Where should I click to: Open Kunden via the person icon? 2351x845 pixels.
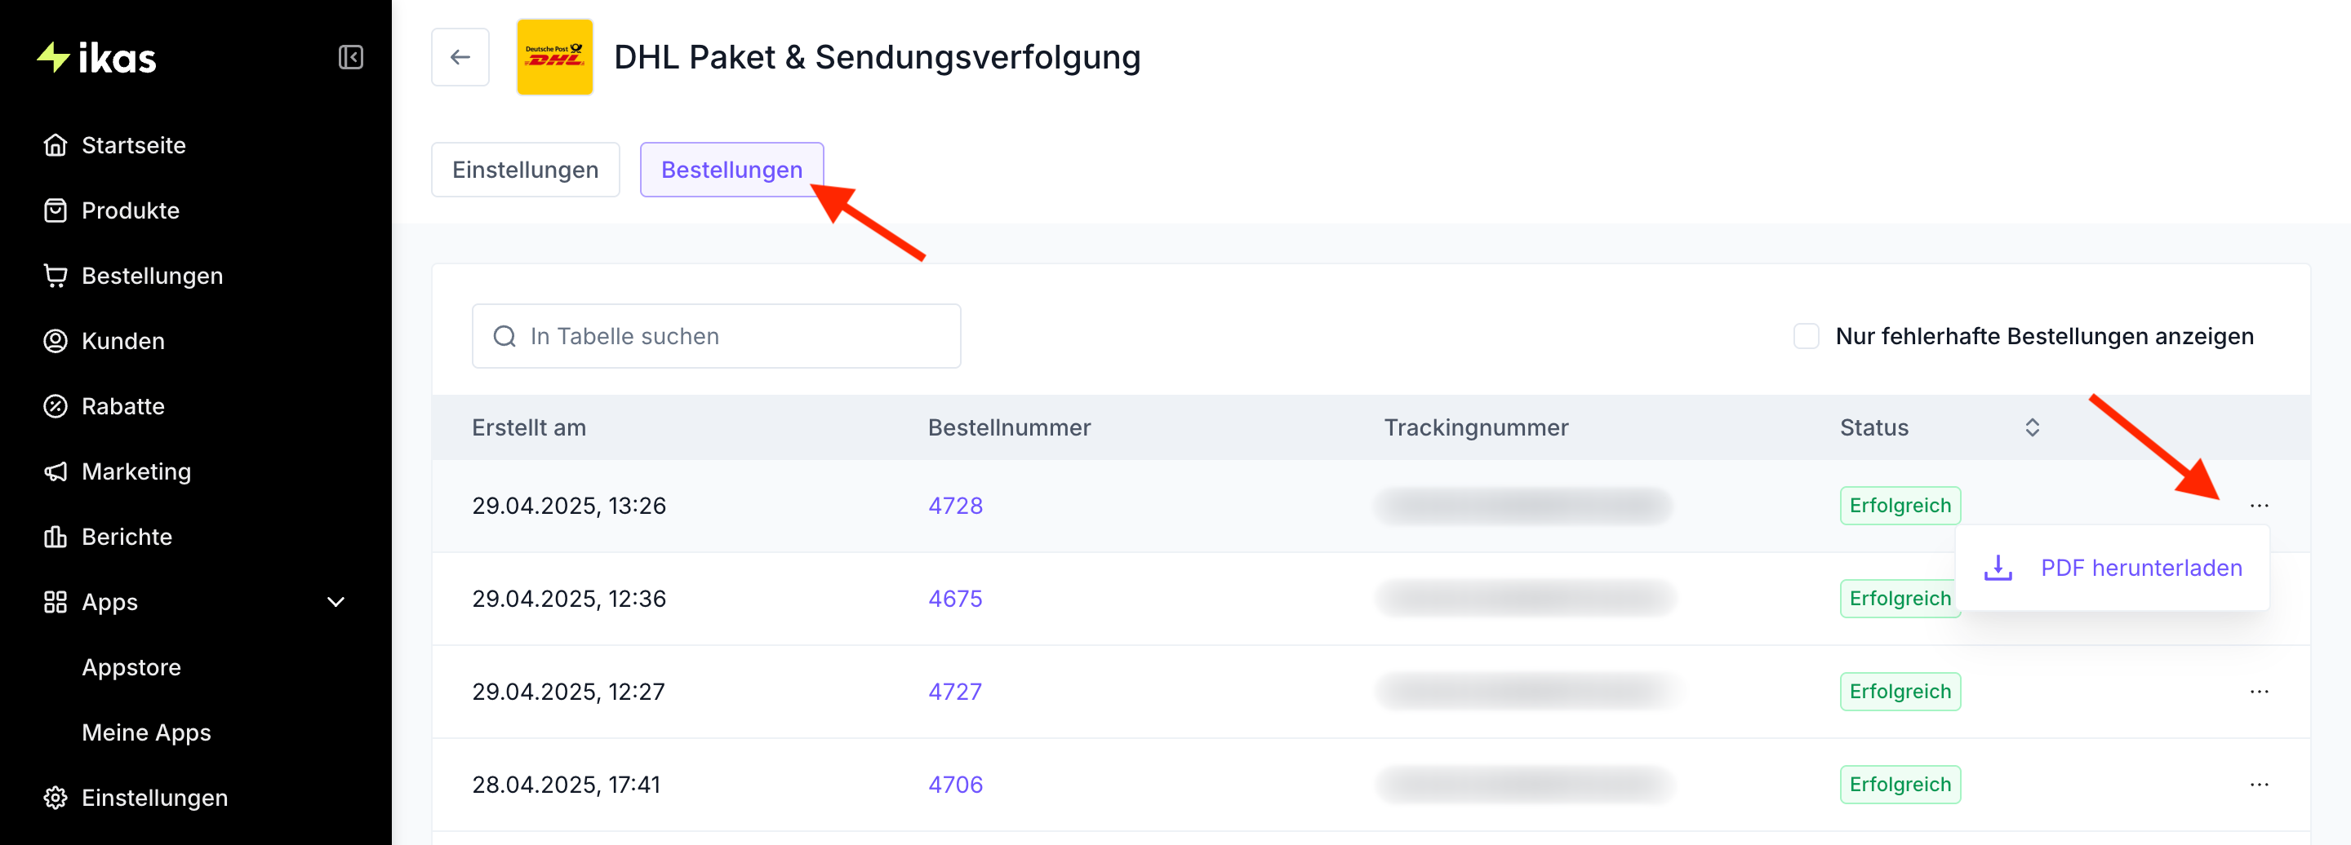point(56,341)
